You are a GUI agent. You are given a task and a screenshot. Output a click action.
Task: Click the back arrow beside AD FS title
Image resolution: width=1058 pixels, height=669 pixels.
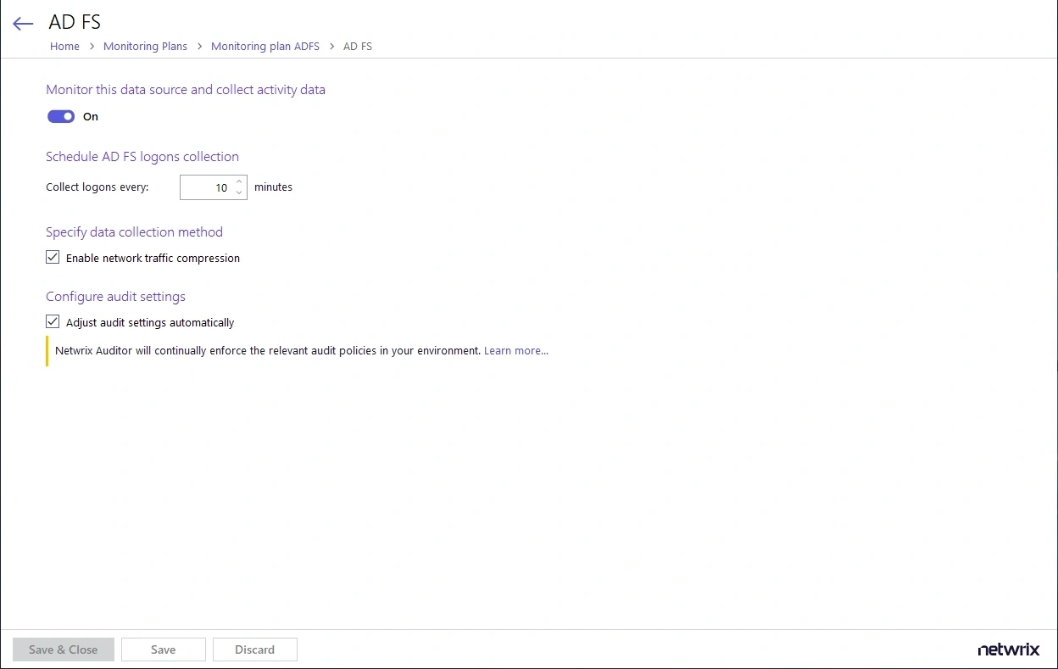[x=23, y=24]
